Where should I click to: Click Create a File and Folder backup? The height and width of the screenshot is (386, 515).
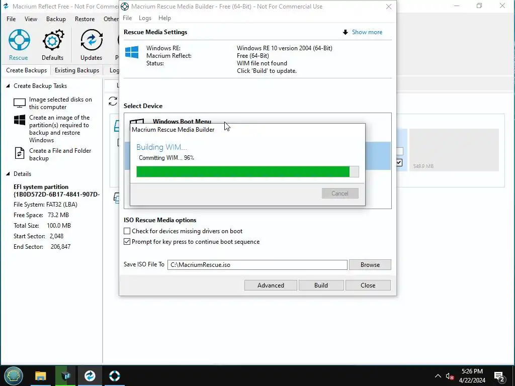tap(60, 154)
